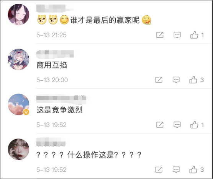Viewport: 213px width, 179px height.
Task: Open the pale face red lips avatar
Action: click(19, 149)
